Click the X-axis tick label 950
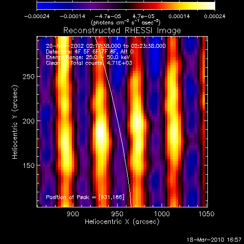244x244 pixels. click(x=117, y=214)
